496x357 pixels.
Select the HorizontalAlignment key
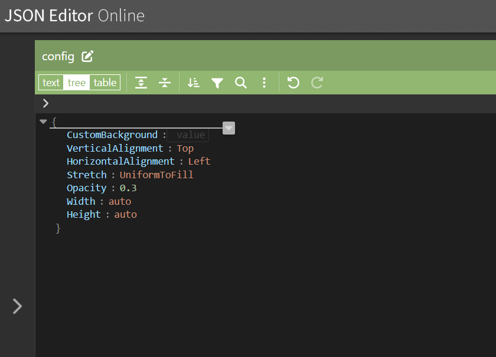click(x=121, y=161)
